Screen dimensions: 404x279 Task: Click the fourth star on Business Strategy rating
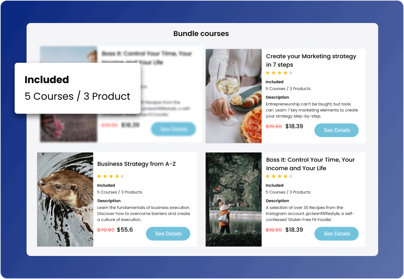117,176
